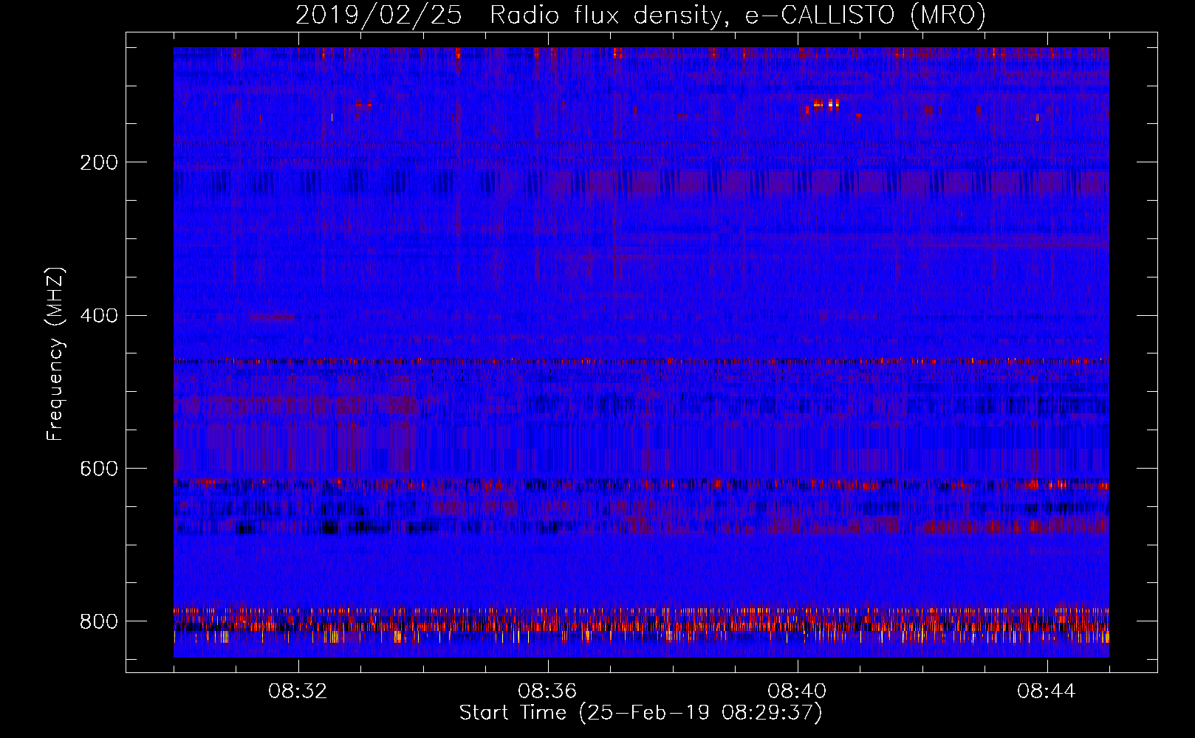Click the 800 frequency tick label
This screenshot has height=738, width=1195.
[x=99, y=621]
